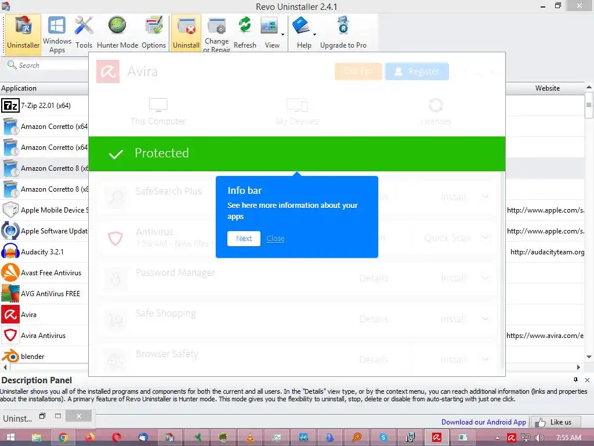Select the Avast Free Antivirus icon
The width and height of the screenshot is (594, 446).
click(10, 273)
